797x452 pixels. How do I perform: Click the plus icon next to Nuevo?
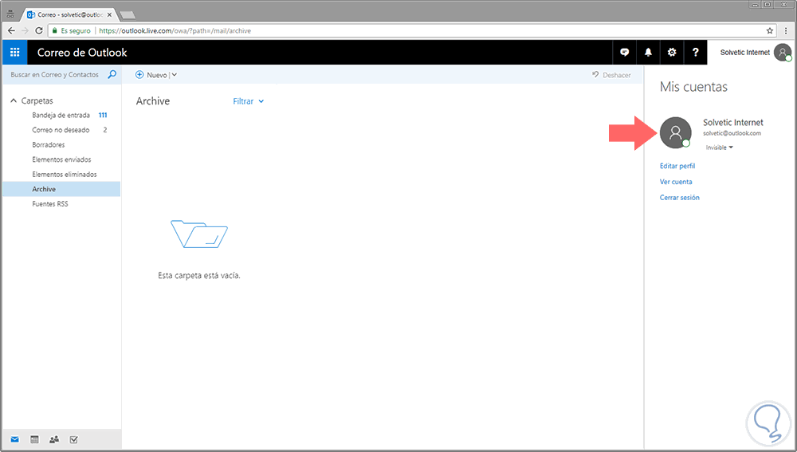click(139, 75)
